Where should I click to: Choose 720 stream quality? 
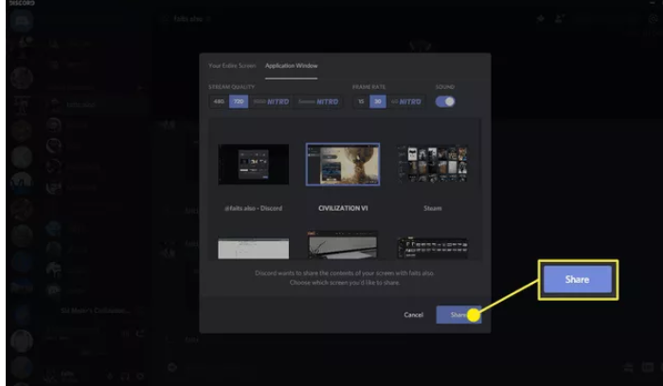239,102
